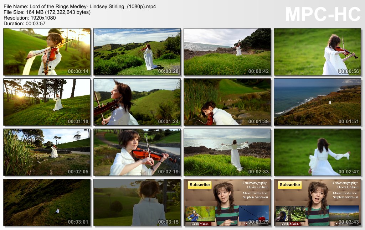Screen dimensions: 365x230
Task: Click the 'File Size: 164 MB' line
Action: [47, 12]
